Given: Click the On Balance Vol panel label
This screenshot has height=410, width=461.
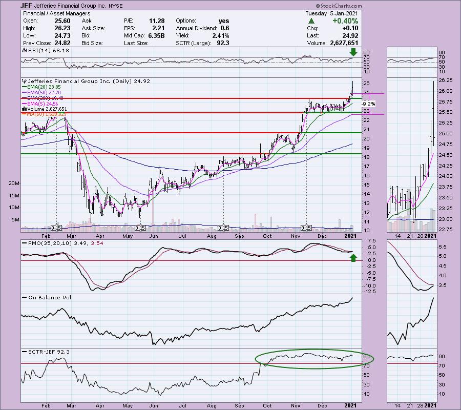Looking at the screenshot, I should click(50, 298).
